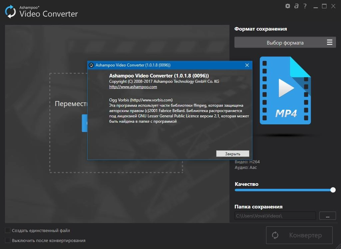Click the Папка сохранения label
This screenshot has height=249, width=341.
click(258, 207)
